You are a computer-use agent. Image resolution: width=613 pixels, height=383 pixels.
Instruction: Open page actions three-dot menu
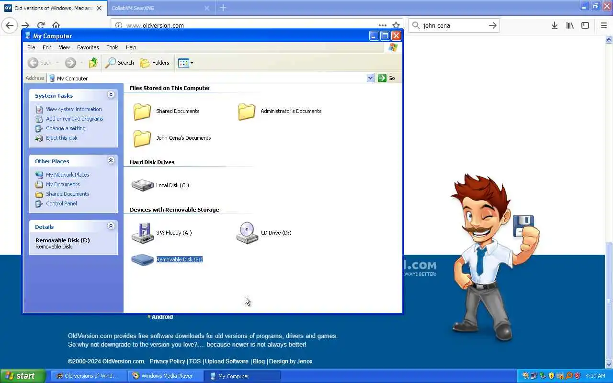(382, 25)
